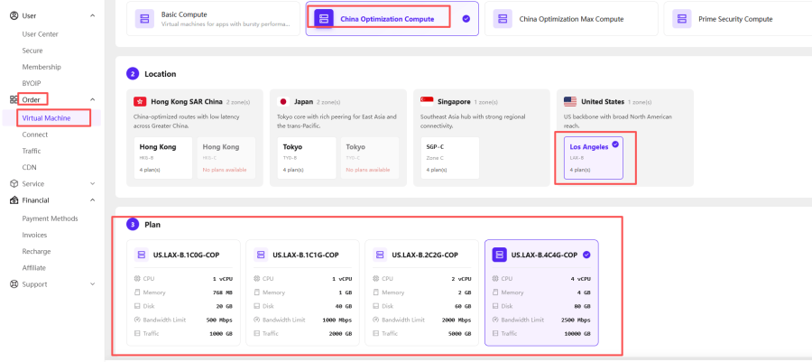Go to the Invoices page
Viewport: 812px width, 362px height.
point(34,235)
